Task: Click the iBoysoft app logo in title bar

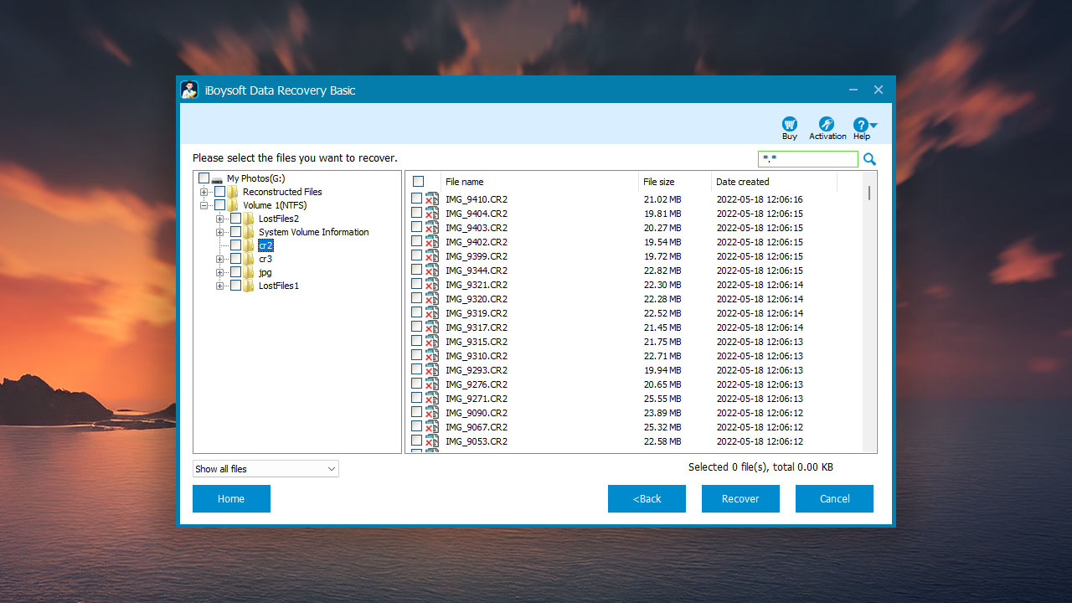Action: 190,90
